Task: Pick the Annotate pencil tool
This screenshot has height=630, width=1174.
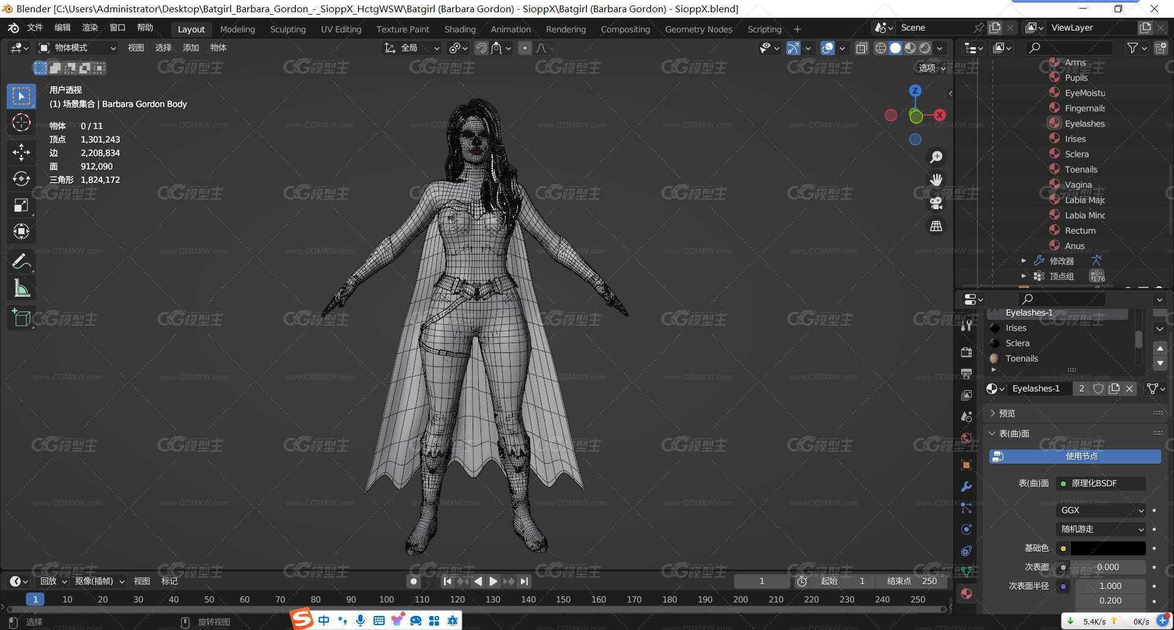Action: click(21, 262)
